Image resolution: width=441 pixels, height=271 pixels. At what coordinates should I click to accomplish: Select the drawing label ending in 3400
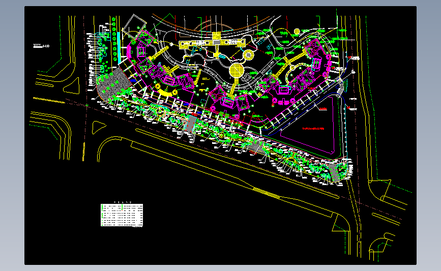coord(41,46)
